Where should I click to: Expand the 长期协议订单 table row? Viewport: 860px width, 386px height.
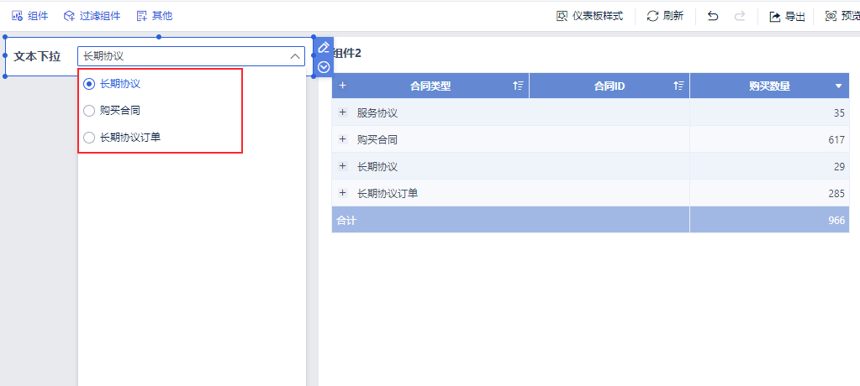click(x=343, y=193)
